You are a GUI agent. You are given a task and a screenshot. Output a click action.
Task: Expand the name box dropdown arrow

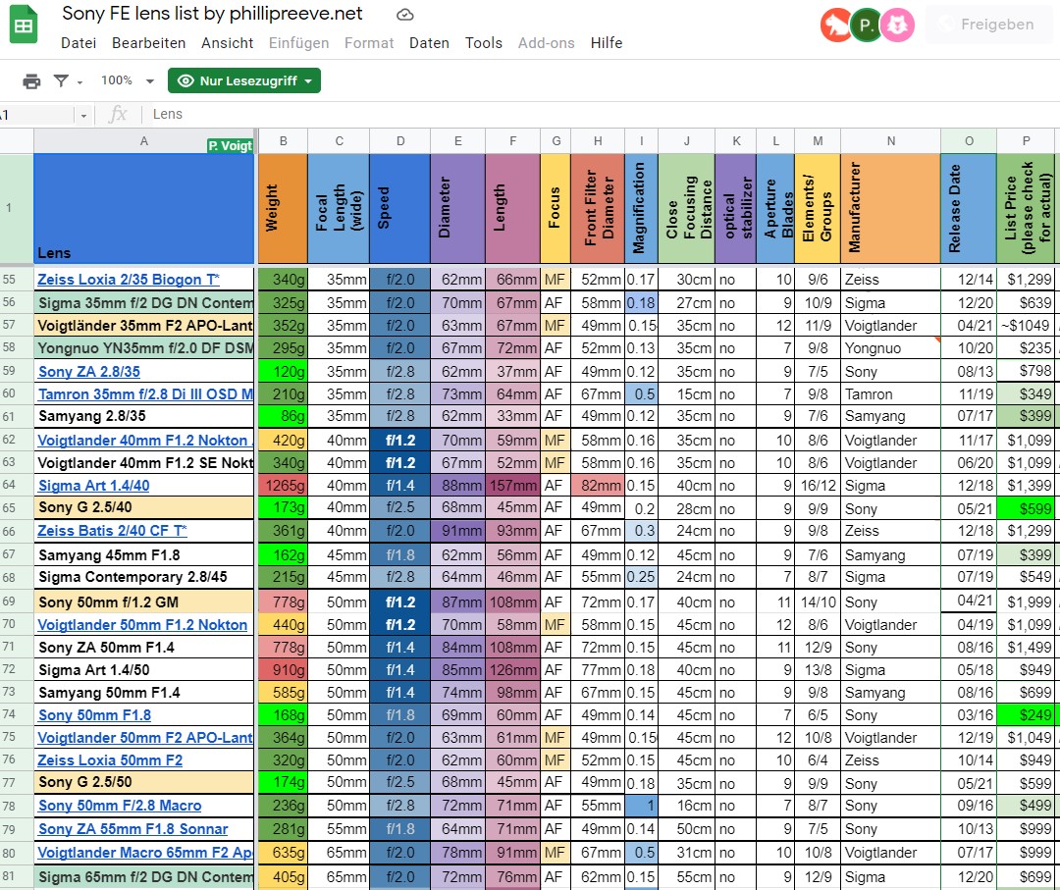(83, 116)
